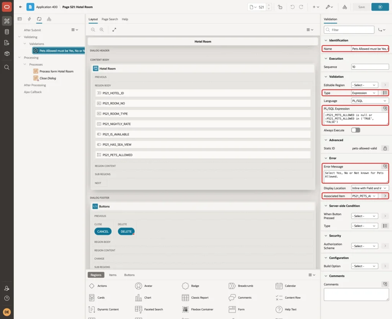Viewport: 392px width, 319px height.
Task: Open the validation Type dropdown showing Expression
Action: click(x=364, y=93)
